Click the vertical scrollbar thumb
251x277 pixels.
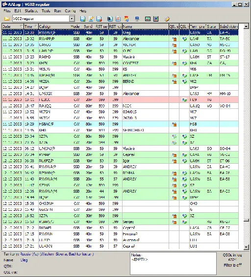tap(246, 220)
